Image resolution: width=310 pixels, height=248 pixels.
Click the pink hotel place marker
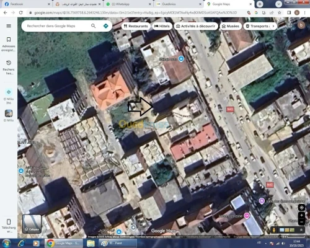[247, 216]
